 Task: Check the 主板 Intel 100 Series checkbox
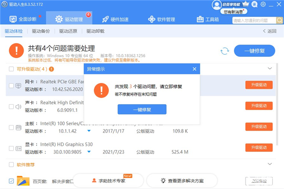[x=11, y=127]
